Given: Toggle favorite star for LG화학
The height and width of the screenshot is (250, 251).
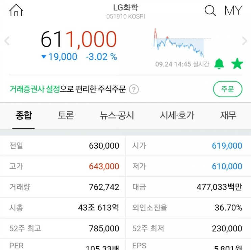Looking at the screenshot, I should [237, 63].
